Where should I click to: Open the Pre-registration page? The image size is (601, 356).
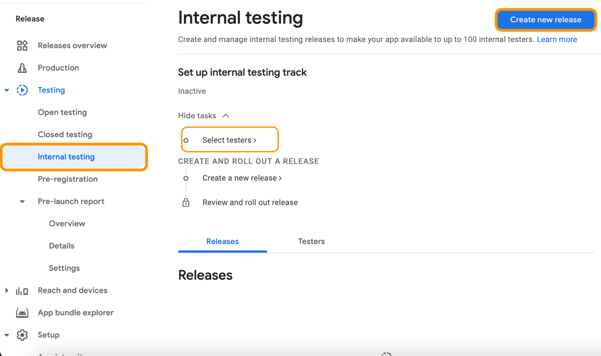coord(68,179)
